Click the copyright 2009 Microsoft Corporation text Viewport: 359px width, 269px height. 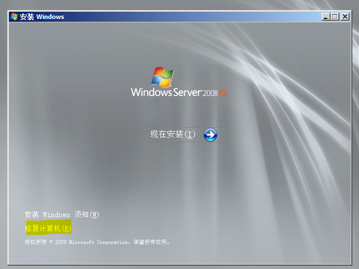point(97,242)
